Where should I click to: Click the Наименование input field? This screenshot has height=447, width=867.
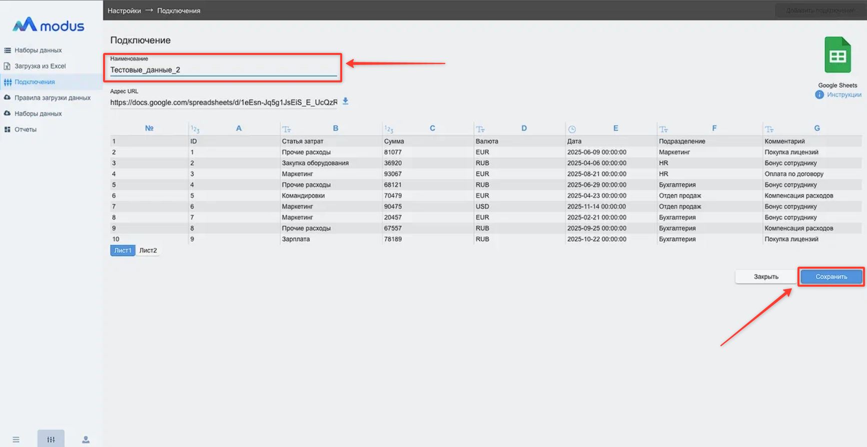click(223, 70)
